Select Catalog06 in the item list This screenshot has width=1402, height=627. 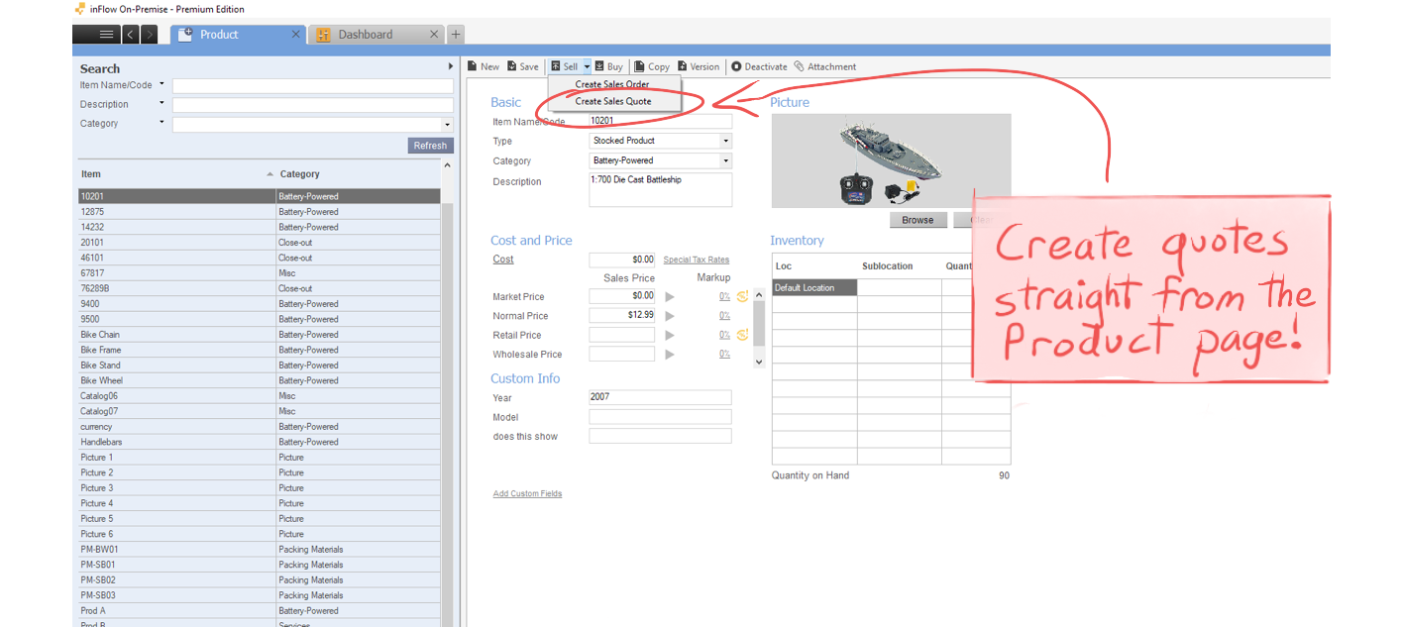tap(260, 396)
